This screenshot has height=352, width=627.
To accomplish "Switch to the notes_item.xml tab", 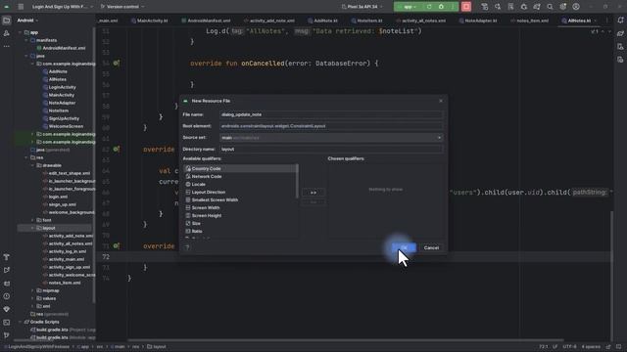I will [530, 21].
